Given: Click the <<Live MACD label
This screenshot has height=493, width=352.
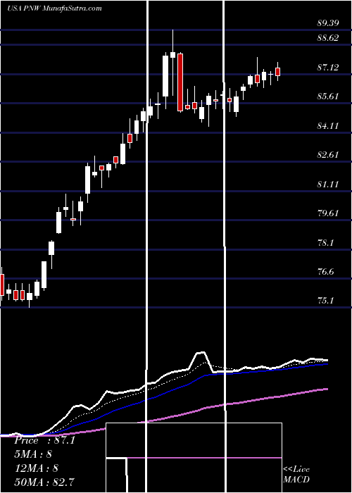Looking at the screenshot, I should pyautogui.click(x=296, y=474).
